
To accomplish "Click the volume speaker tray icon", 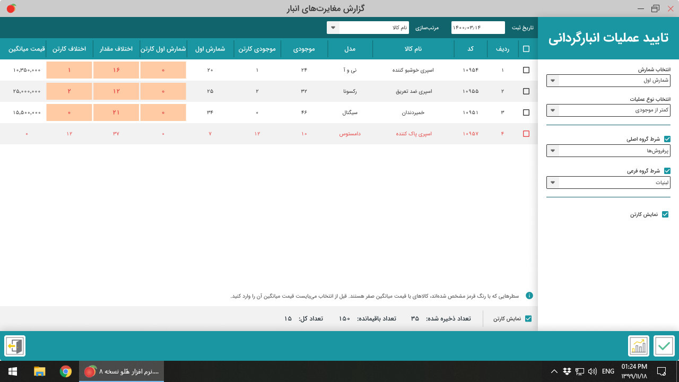I will [593, 371].
